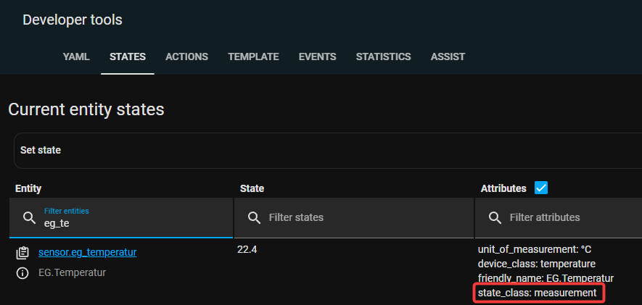The width and height of the screenshot is (642, 305).
Task: Open the sensor.eg_temperatur entity link
Action: click(x=88, y=252)
